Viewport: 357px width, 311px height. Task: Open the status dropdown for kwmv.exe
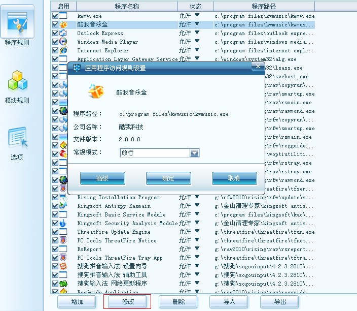pos(197,15)
